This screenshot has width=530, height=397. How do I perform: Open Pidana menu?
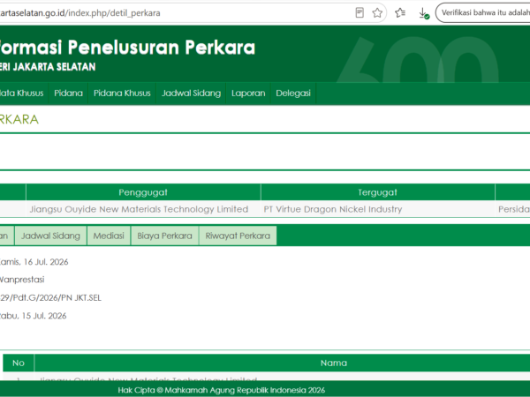point(68,94)
